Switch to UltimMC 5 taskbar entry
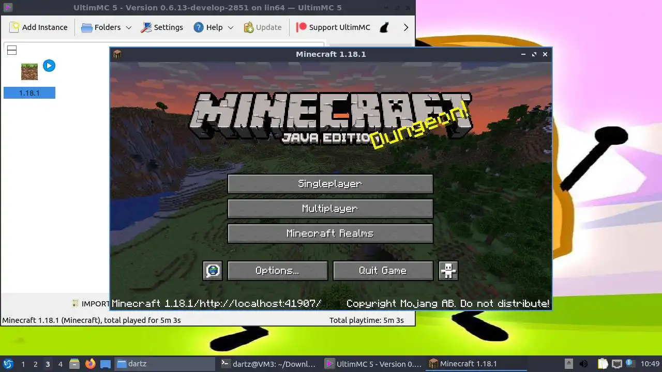Image resolution: width=662 pixels, height=372 pixels. (x=373, y=364)
